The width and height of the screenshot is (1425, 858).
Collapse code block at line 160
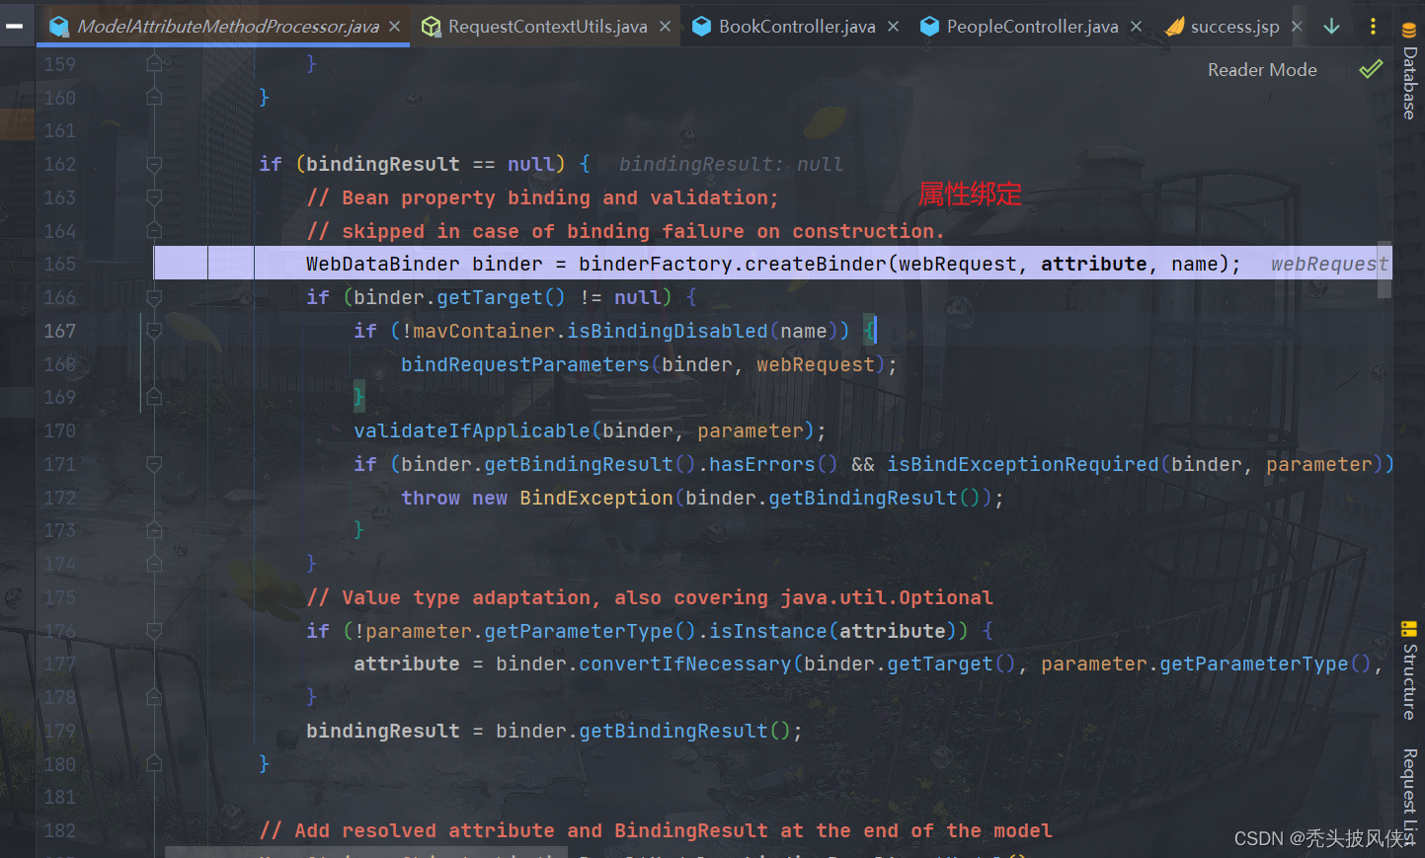(x=154, y=97)
